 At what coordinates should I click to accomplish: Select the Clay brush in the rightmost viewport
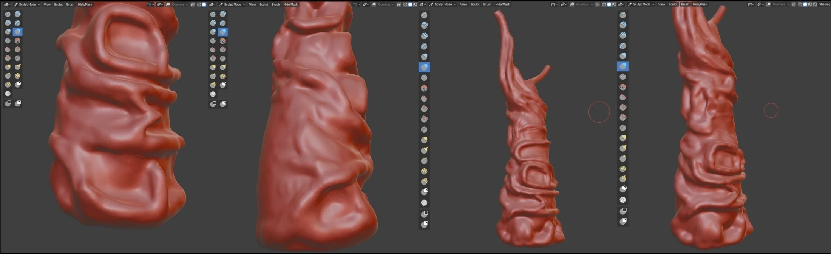[623, 25]
